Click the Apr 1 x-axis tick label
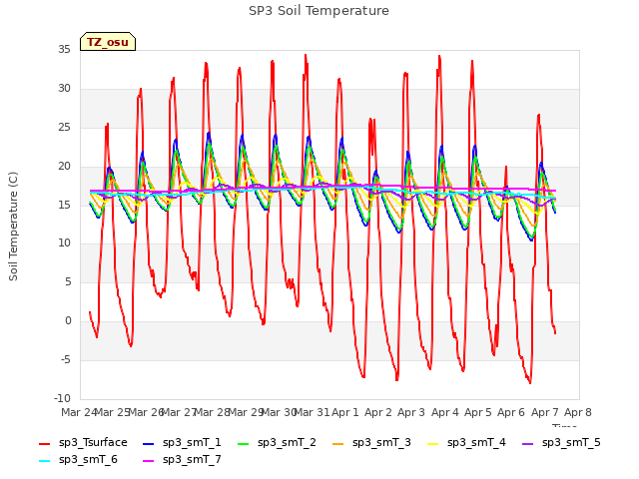Image resolution: width=639 pixels, height=479 pixels. coord(344,412)
